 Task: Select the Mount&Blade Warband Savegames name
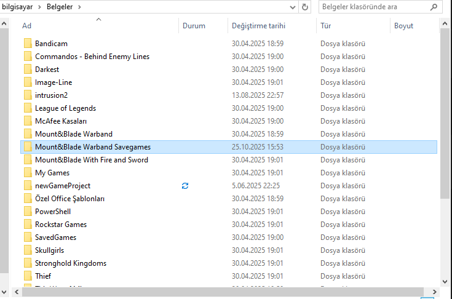93,147
